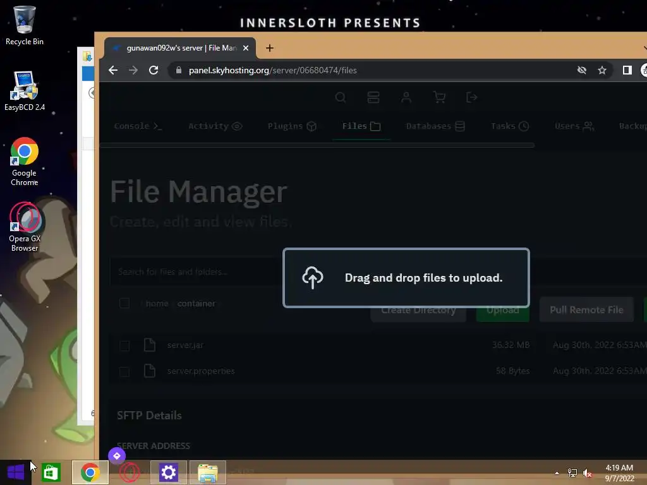Click the SFTP Details heading
The height and width of the screenshot is (485, 647).
coord(149,416)
